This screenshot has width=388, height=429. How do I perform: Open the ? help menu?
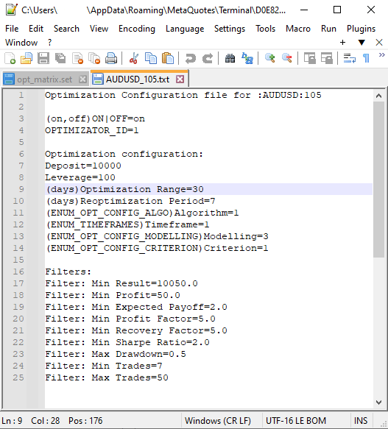pyautogui.click(x=49, y=43)
